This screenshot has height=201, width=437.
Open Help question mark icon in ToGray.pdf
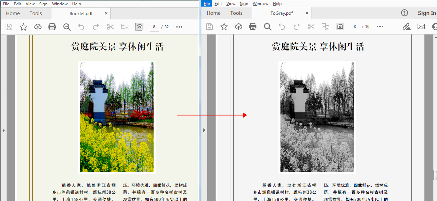404,13
